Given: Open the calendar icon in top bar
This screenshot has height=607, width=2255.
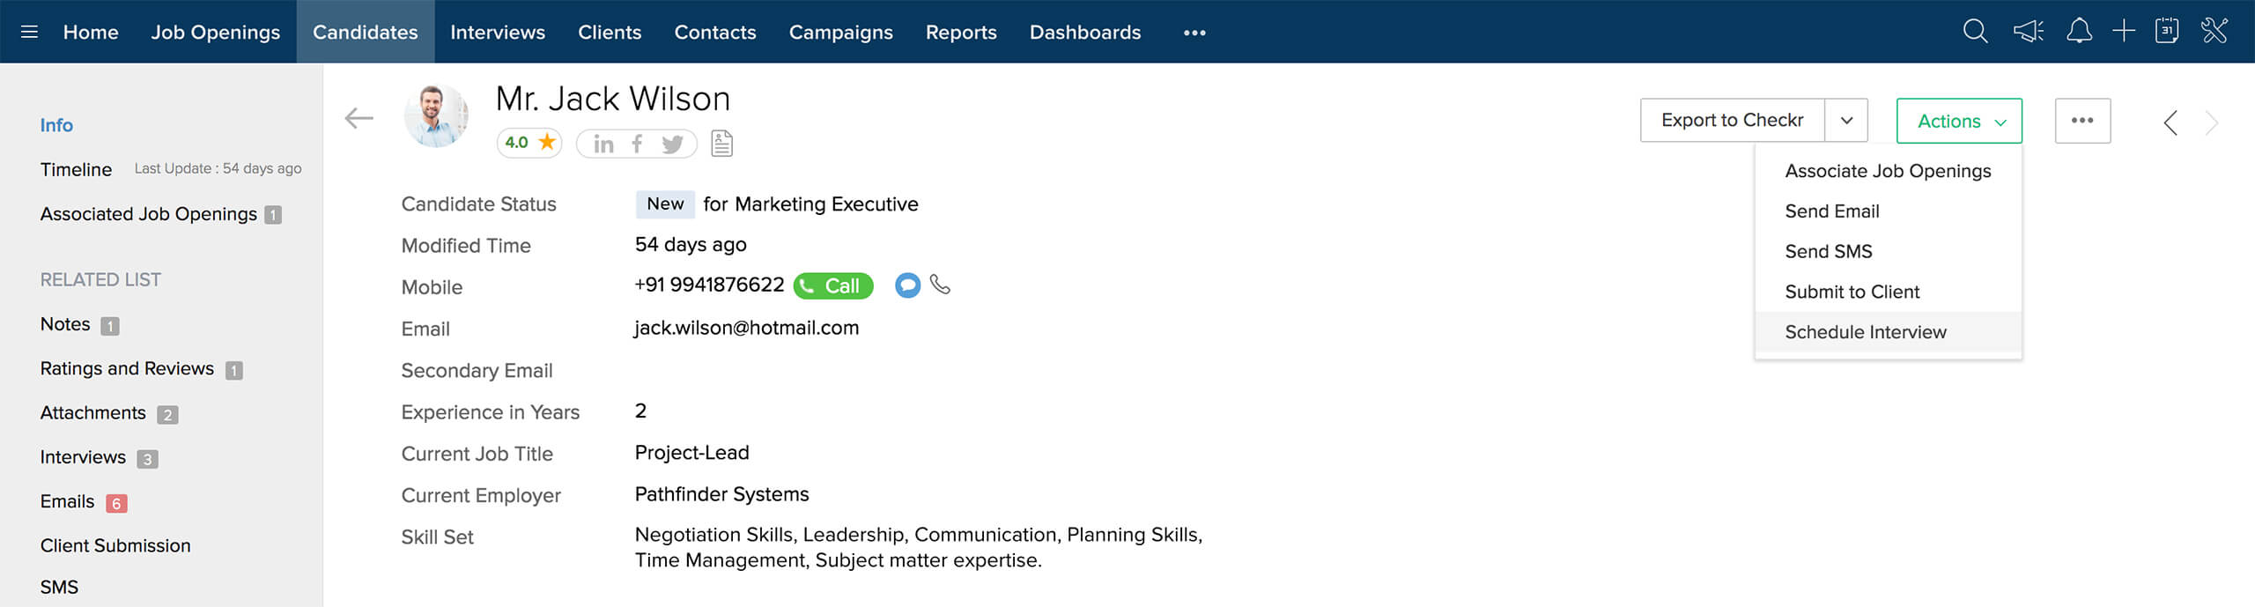Looking at the screenshot, I should point(2167,32).
